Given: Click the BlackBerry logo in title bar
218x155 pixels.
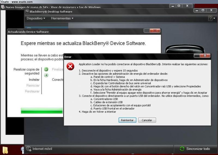Looking at the screenshot, I should click(27, 11).
